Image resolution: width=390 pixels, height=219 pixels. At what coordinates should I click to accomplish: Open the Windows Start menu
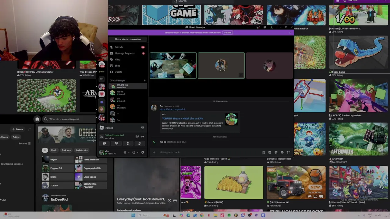pos(133,215)
